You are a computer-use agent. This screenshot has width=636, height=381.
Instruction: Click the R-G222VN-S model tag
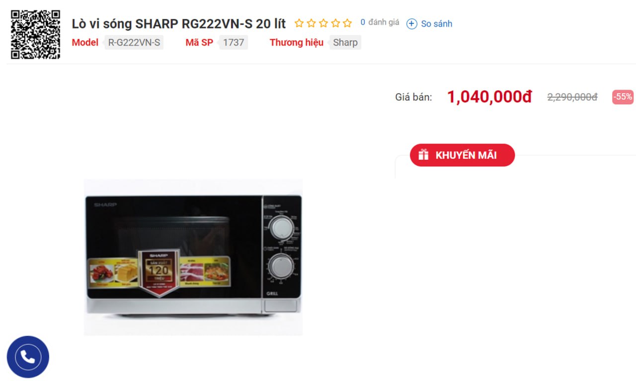(x=134, y=43)
